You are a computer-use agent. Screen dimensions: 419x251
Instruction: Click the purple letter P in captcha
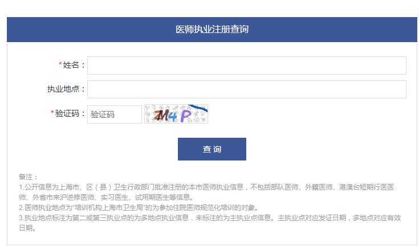coord(185,117)
